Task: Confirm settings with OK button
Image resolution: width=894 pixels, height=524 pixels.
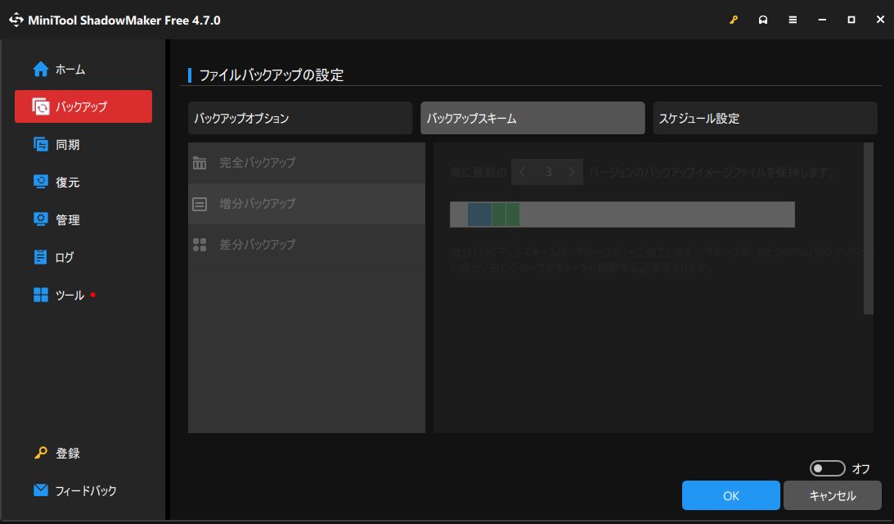Action: [x=731, y=495]
